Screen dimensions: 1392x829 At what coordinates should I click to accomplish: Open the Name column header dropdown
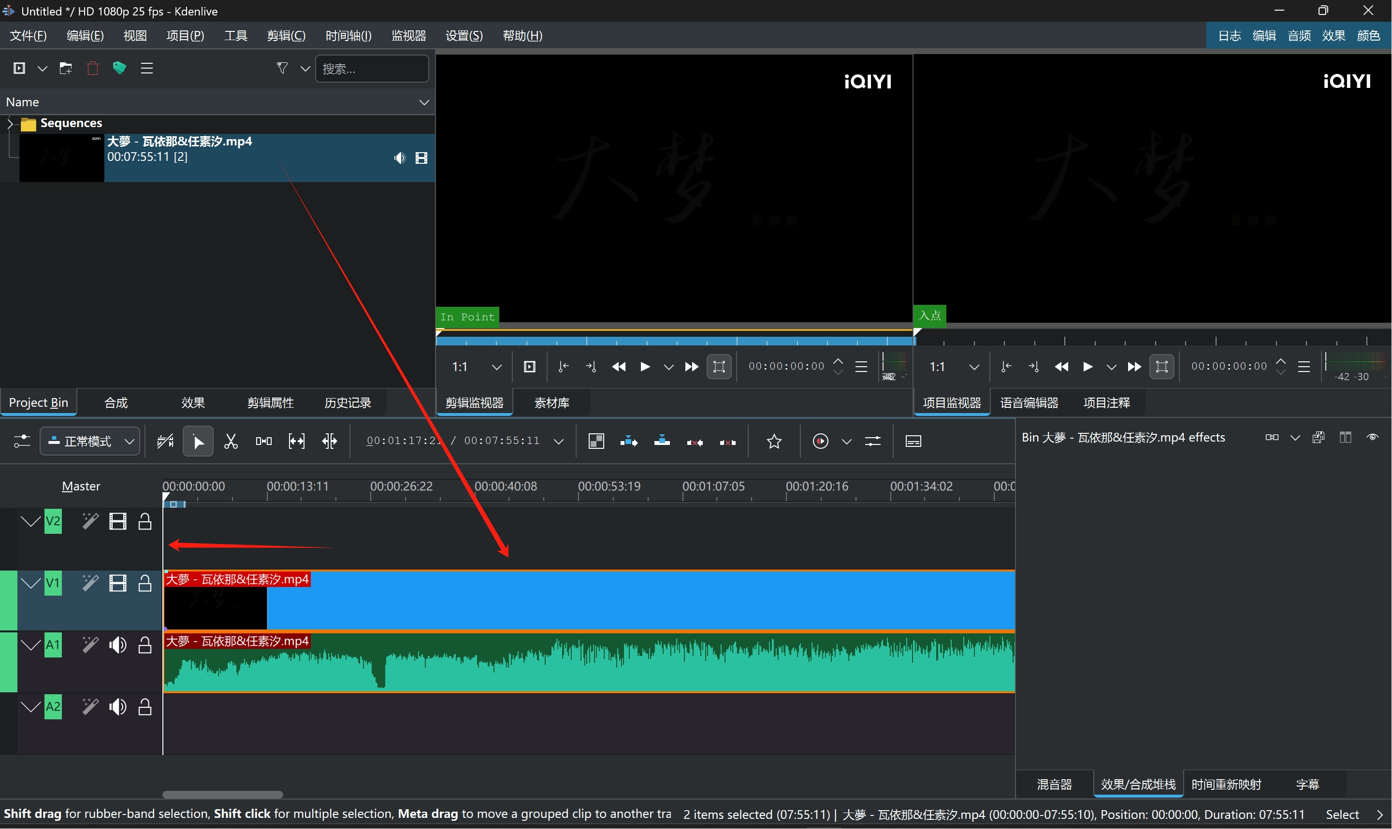(x=424, y=102)
